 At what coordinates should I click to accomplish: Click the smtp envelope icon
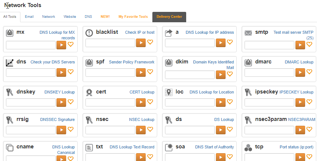[248, 33]
